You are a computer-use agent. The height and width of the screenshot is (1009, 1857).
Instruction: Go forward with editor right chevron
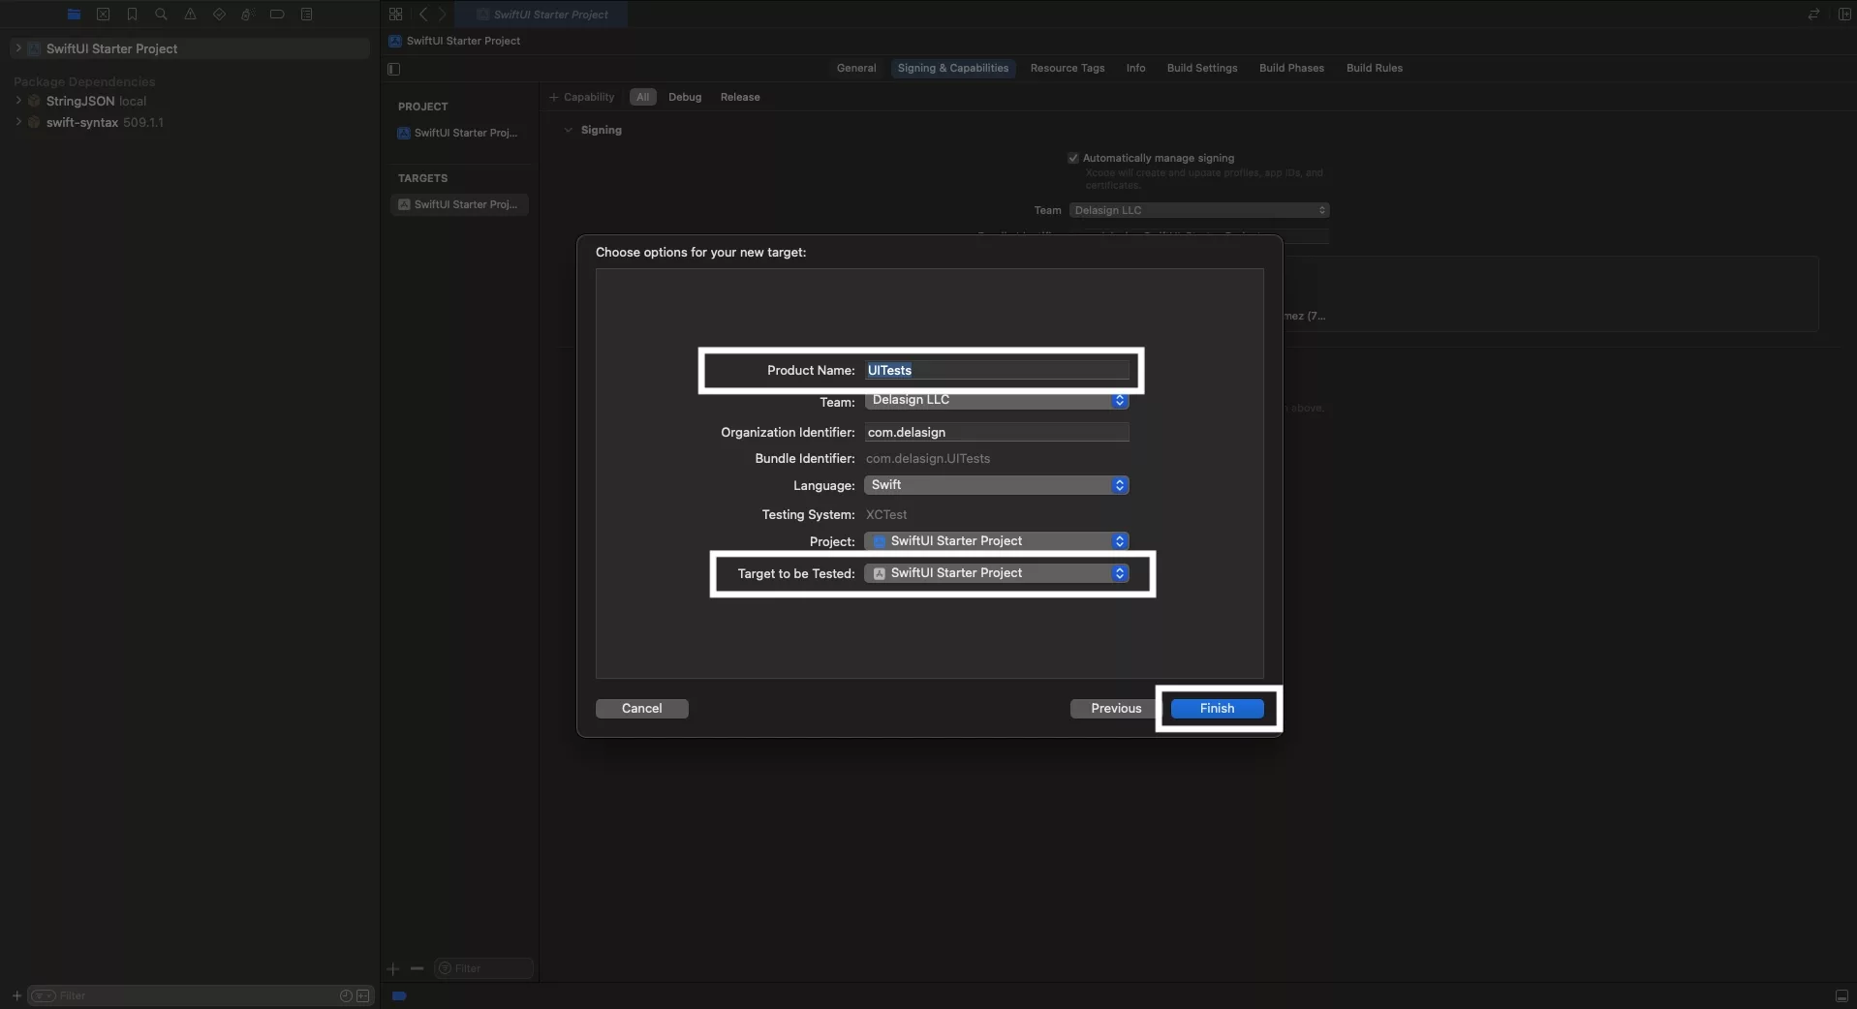(x=442, y=15)
